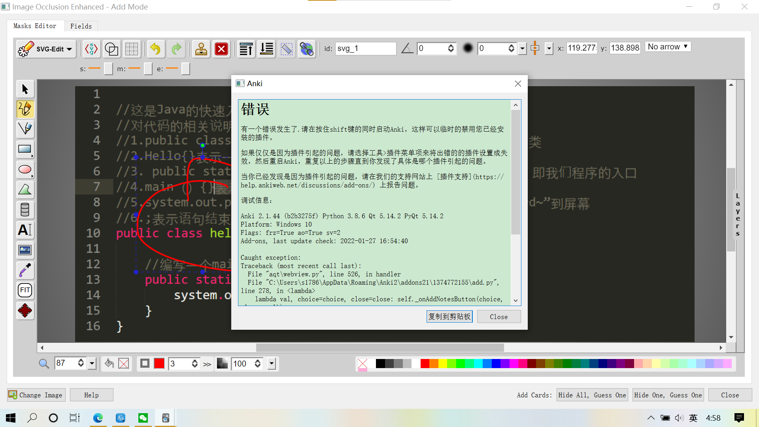
Task: Switch to the Fields tab
Action: point(81,26)
